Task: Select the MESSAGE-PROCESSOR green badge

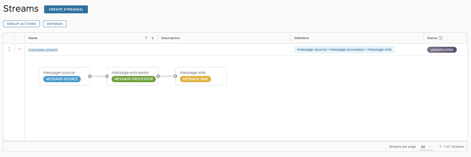Action: coord(133,79)
